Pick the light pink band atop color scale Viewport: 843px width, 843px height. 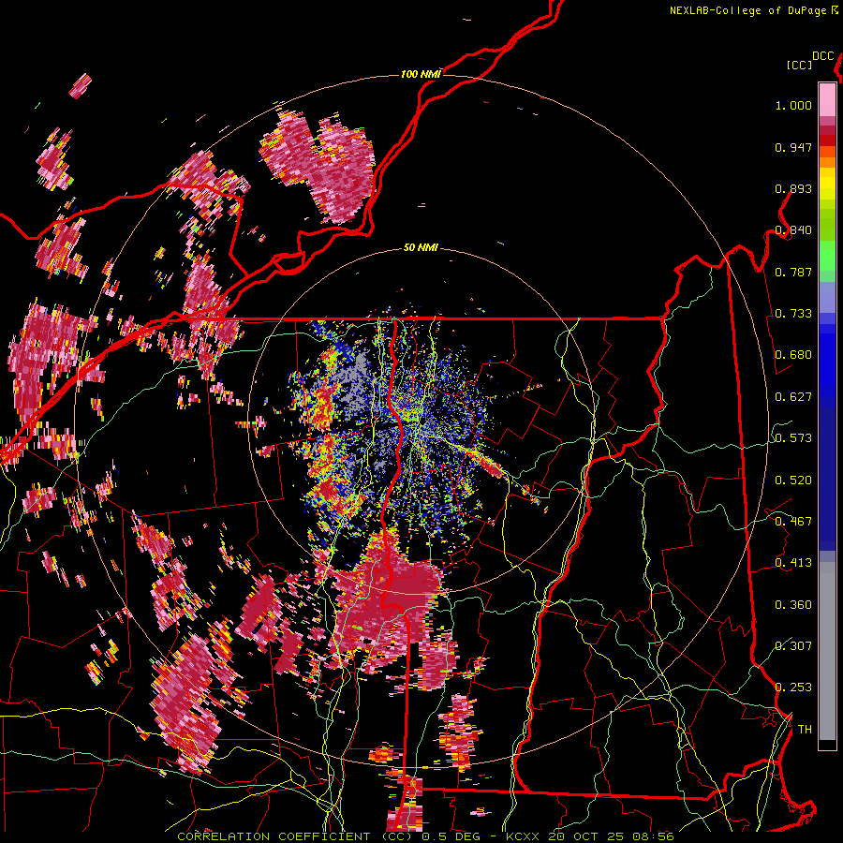pyautogui.click(x=827, y=99)
